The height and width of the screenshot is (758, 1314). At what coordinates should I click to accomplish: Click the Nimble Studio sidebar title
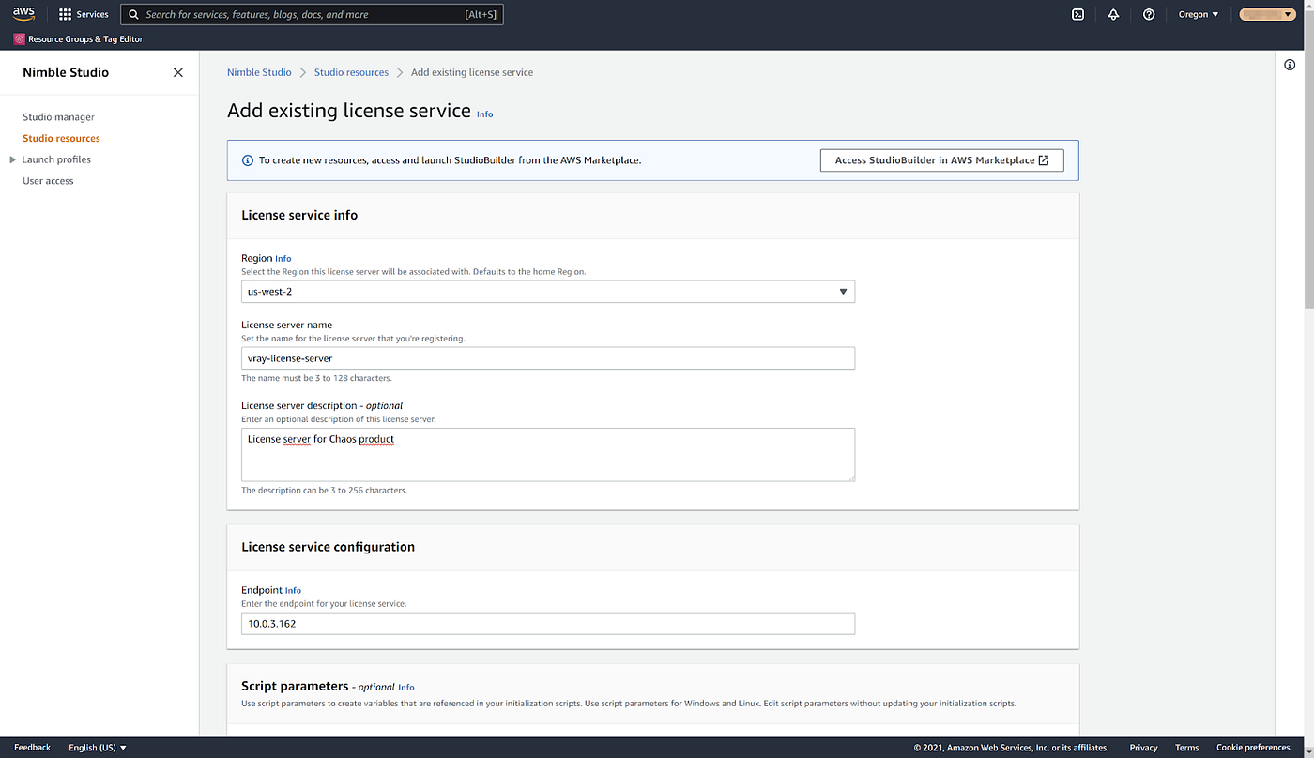[x=66, y=72]
